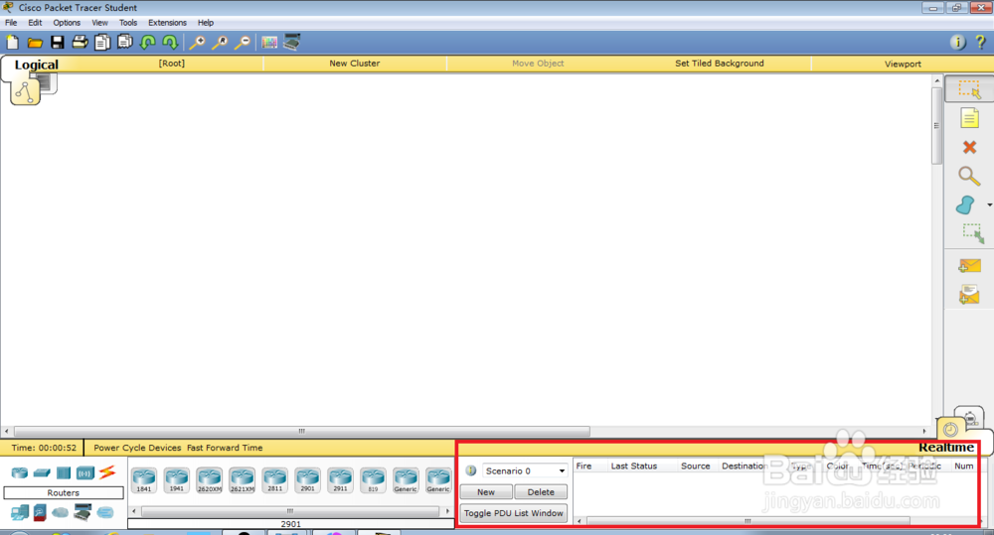Screen dimensions: 994x535
Task: Click the Paste toolbar icon
Action: tap(125, 43)
